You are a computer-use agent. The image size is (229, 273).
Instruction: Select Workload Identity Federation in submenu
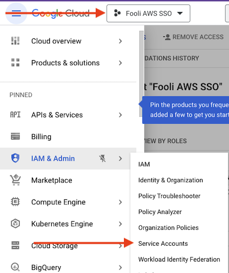coord(179,260)
